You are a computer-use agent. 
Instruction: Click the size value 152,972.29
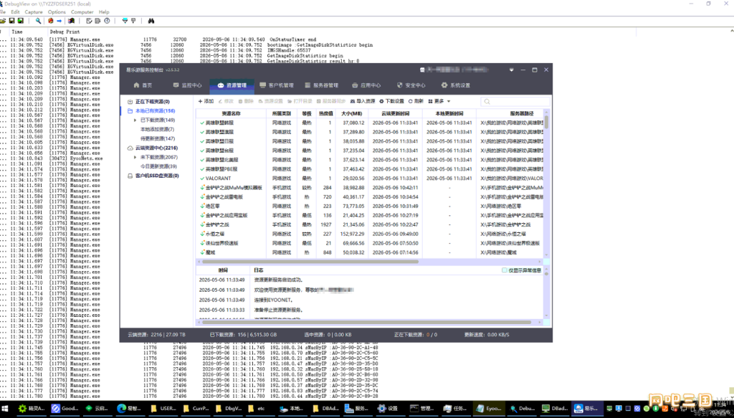pos(351,234)
